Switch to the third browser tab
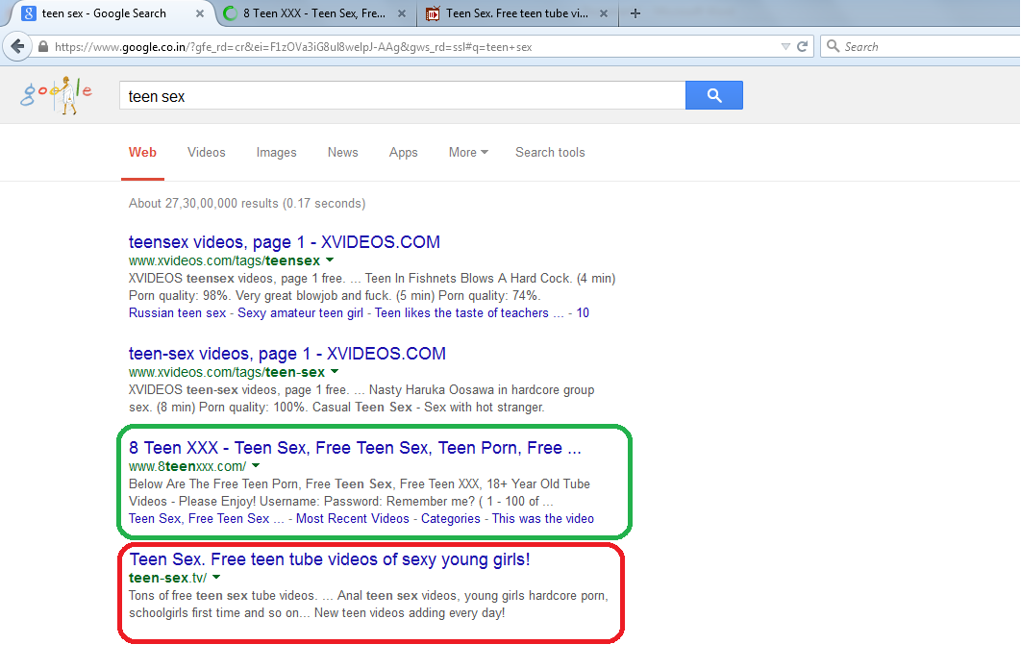The image size is (1021, 669). coord(516,13)
